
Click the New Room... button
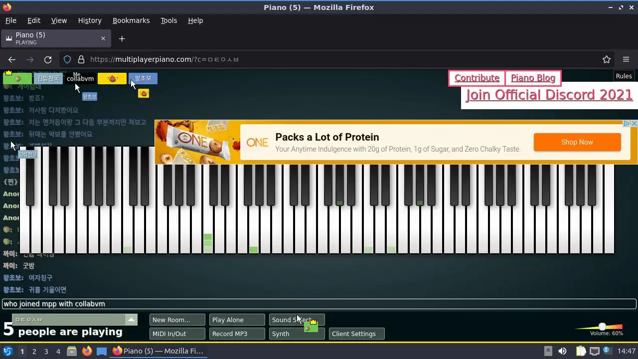[x=177, y=320]
